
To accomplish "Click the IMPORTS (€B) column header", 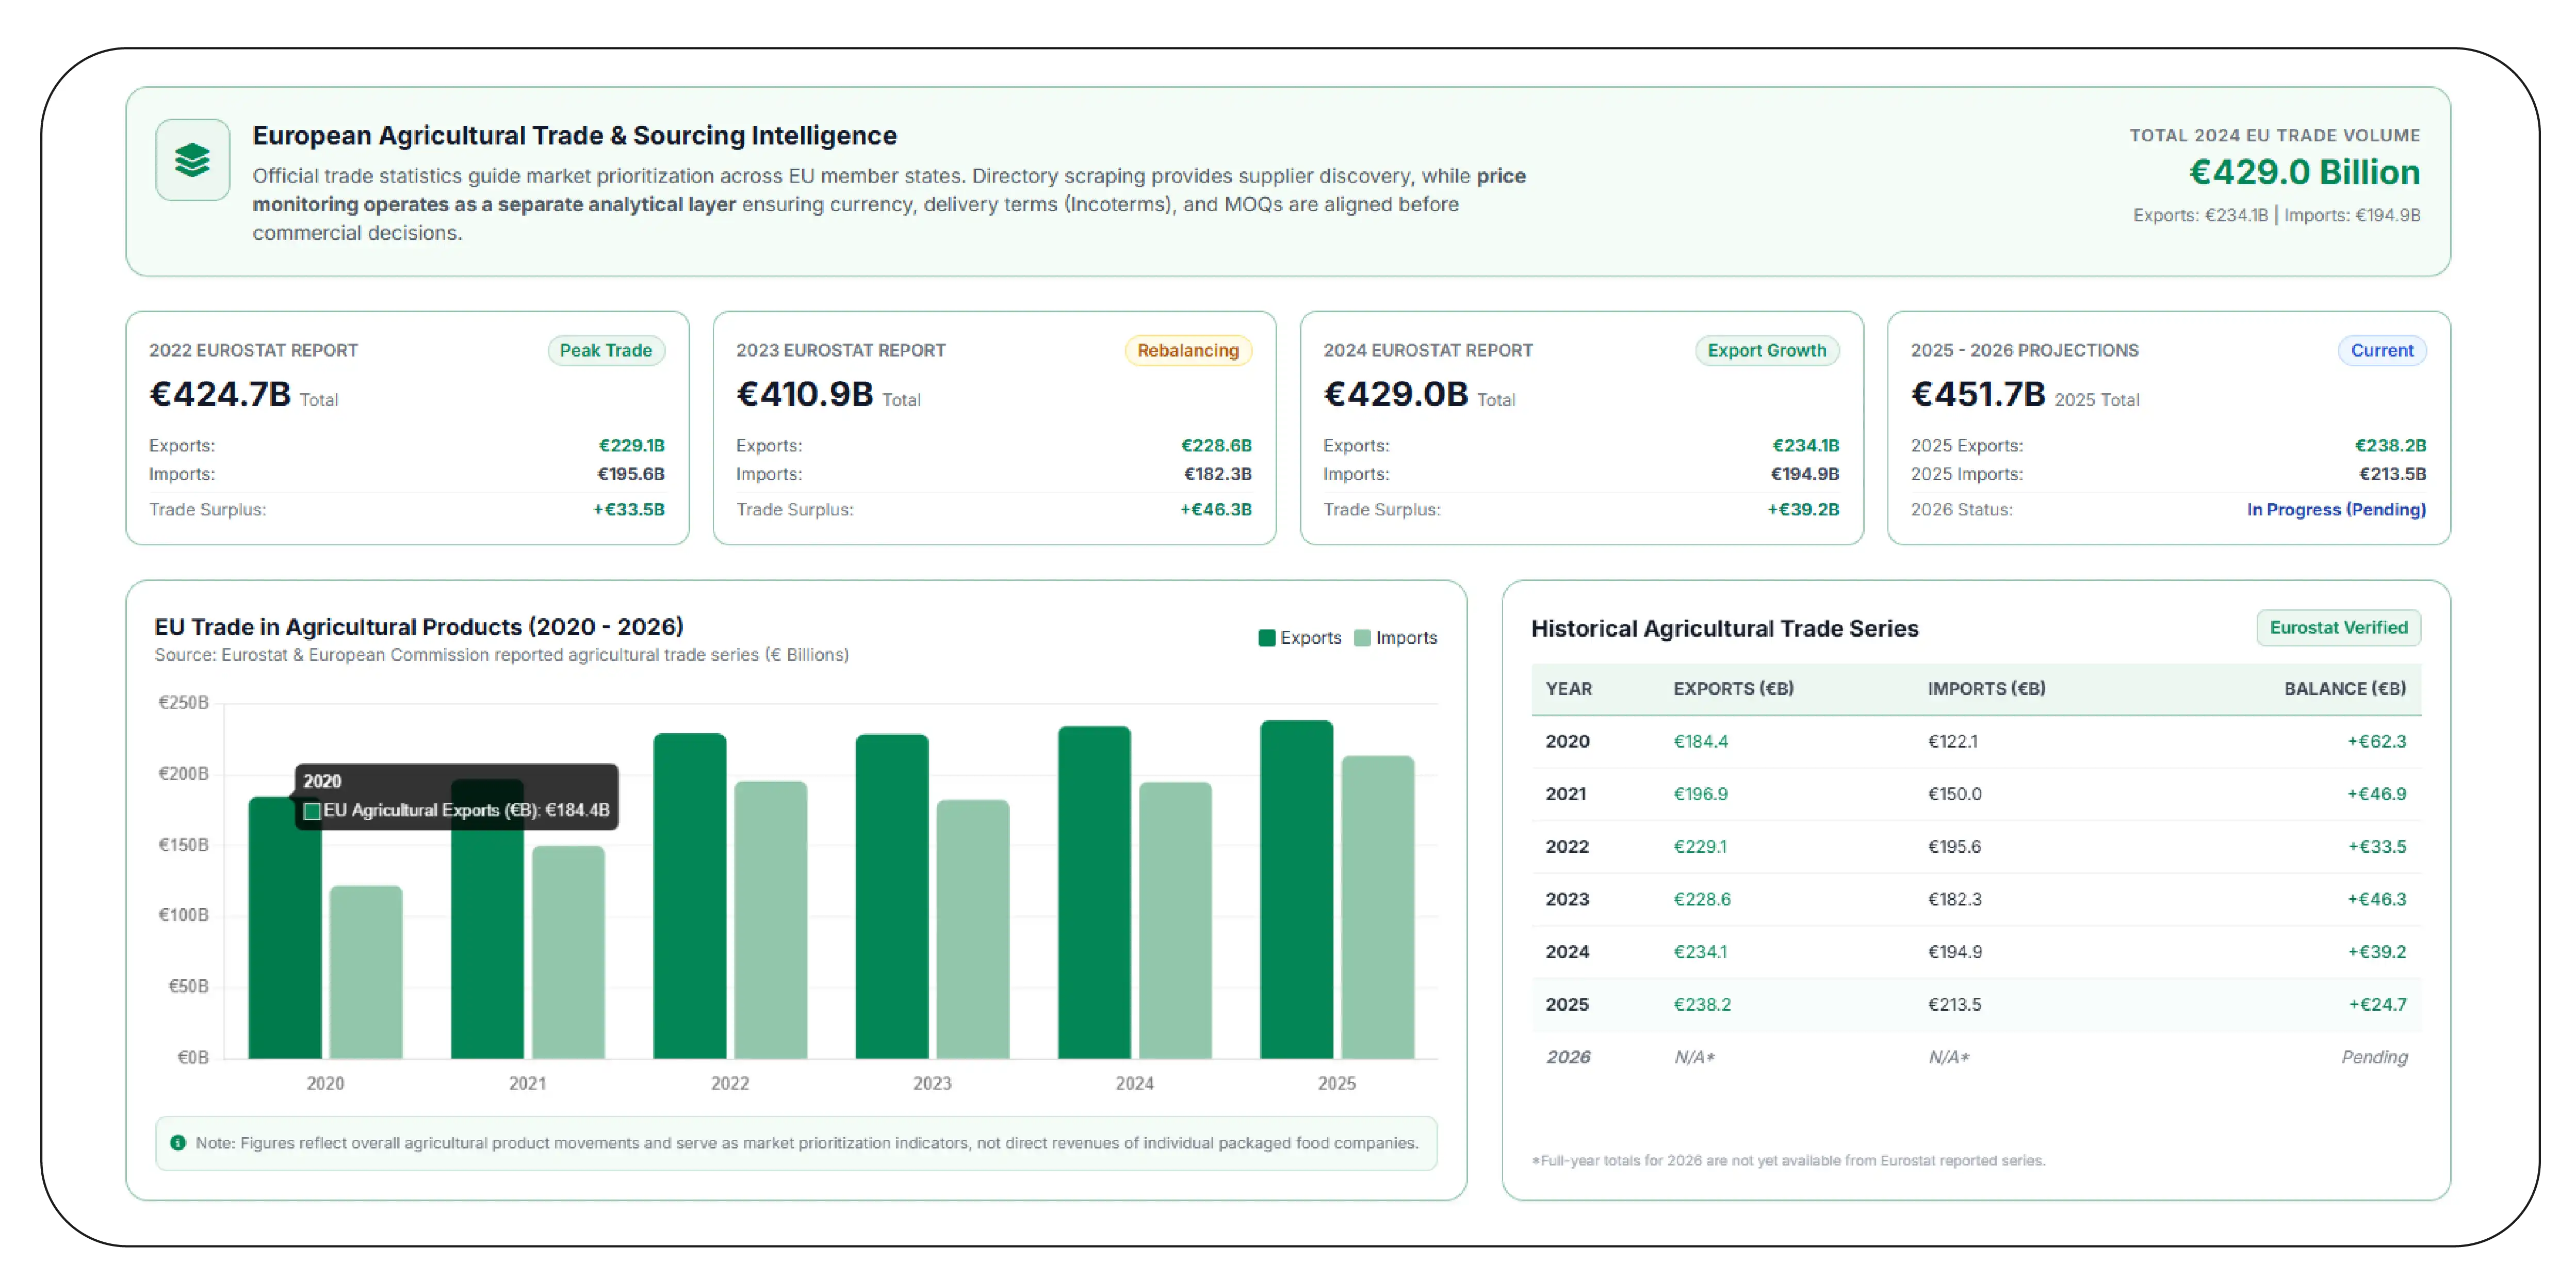I will [1986, 688].
